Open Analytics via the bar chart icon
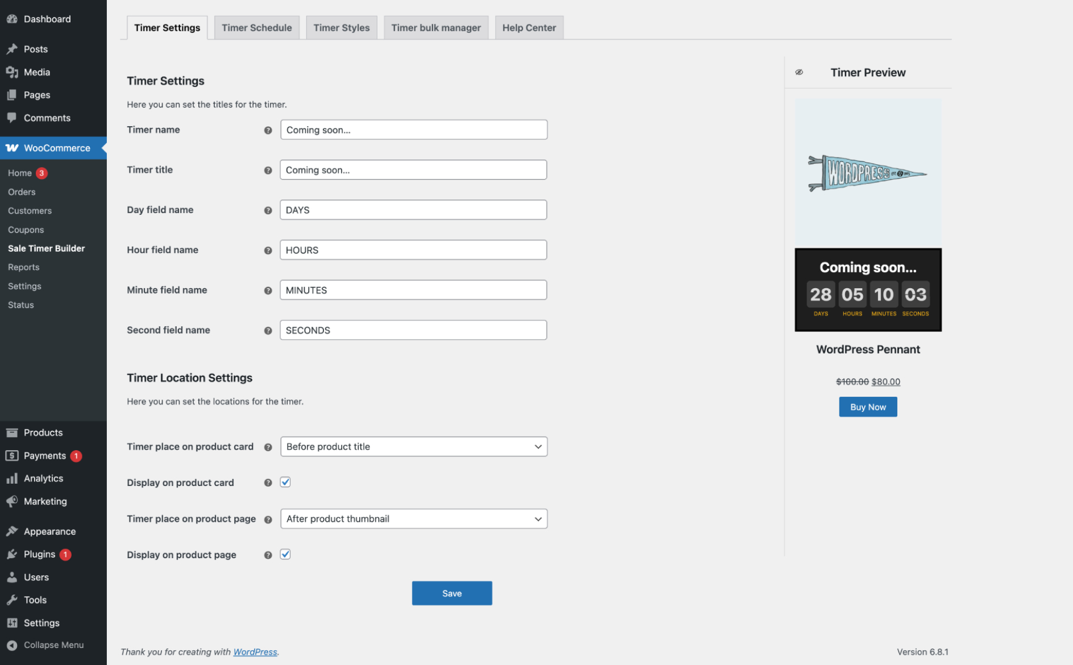Screen dimensions: 1073x665 point(12,478)
